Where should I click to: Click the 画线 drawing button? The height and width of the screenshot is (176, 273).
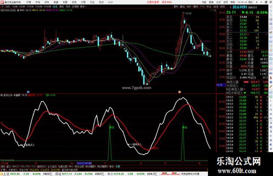tap(196, 6)
